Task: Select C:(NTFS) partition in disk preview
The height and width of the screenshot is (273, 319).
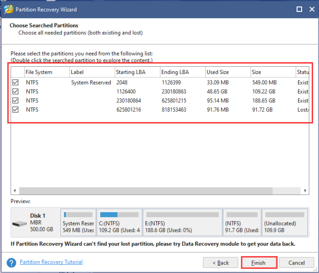Action: (119, 222)
